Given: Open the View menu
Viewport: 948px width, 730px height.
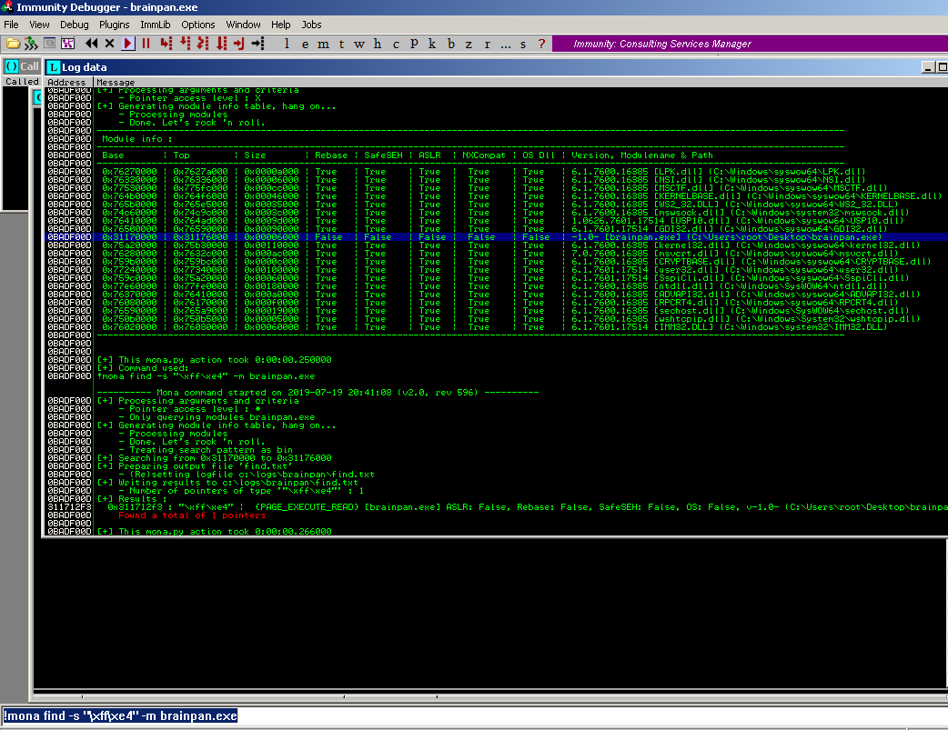Looking at the screenshot, I should click(x=39, y=25).
